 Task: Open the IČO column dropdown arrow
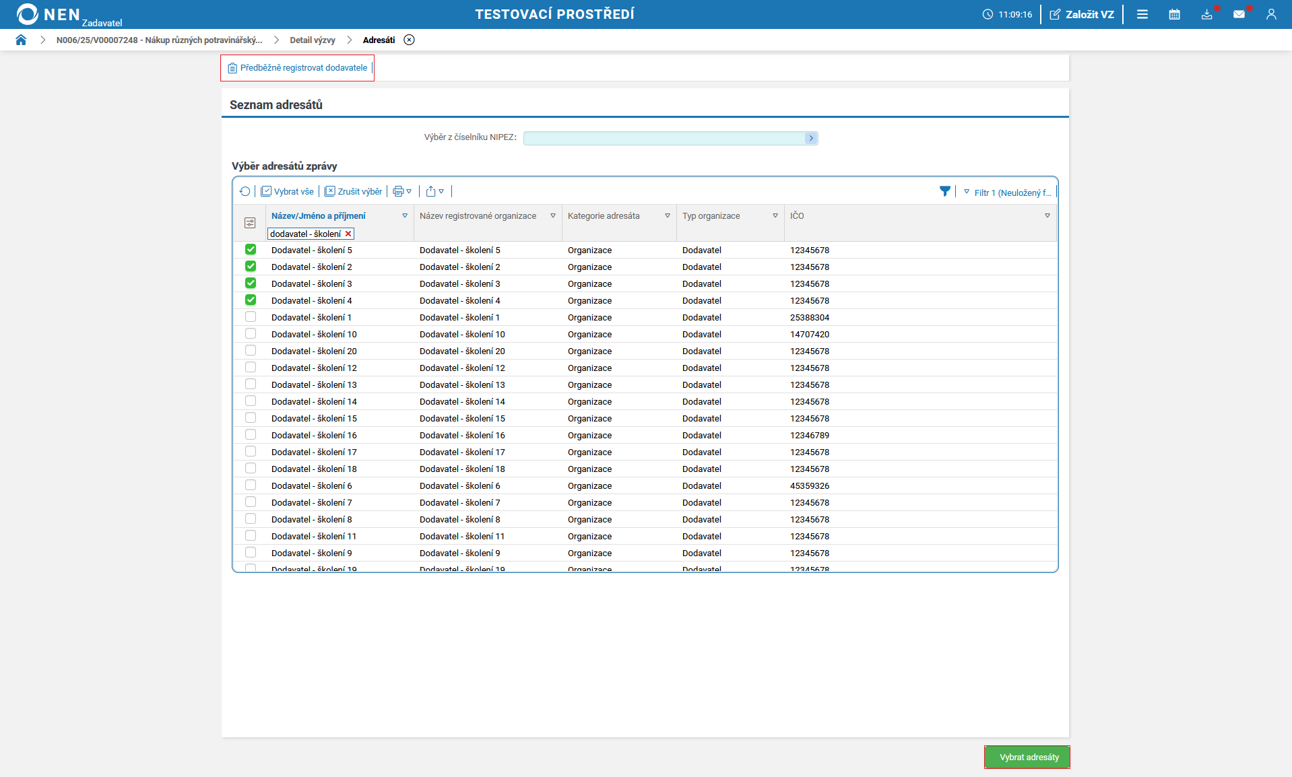pyautogui.click(x=1047, y=216)
